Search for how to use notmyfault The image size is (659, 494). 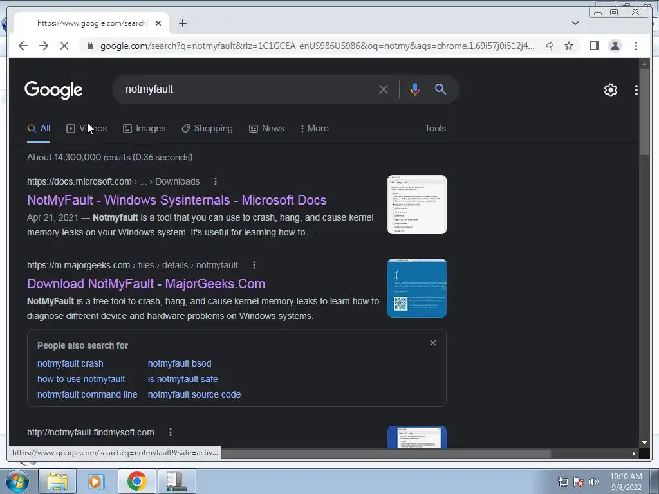coord(81,379)
